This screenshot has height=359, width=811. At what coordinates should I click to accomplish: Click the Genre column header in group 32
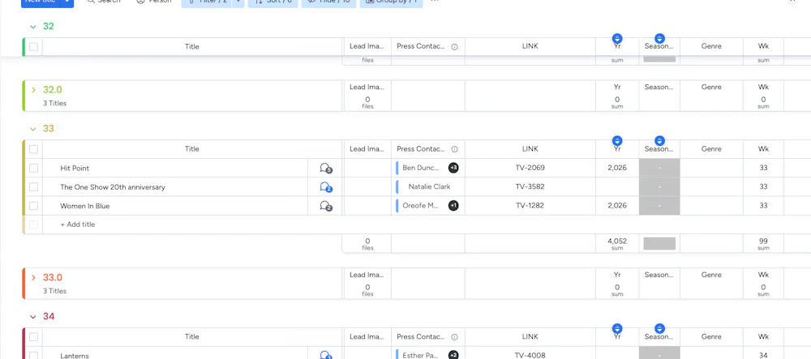tap(711, 46)
